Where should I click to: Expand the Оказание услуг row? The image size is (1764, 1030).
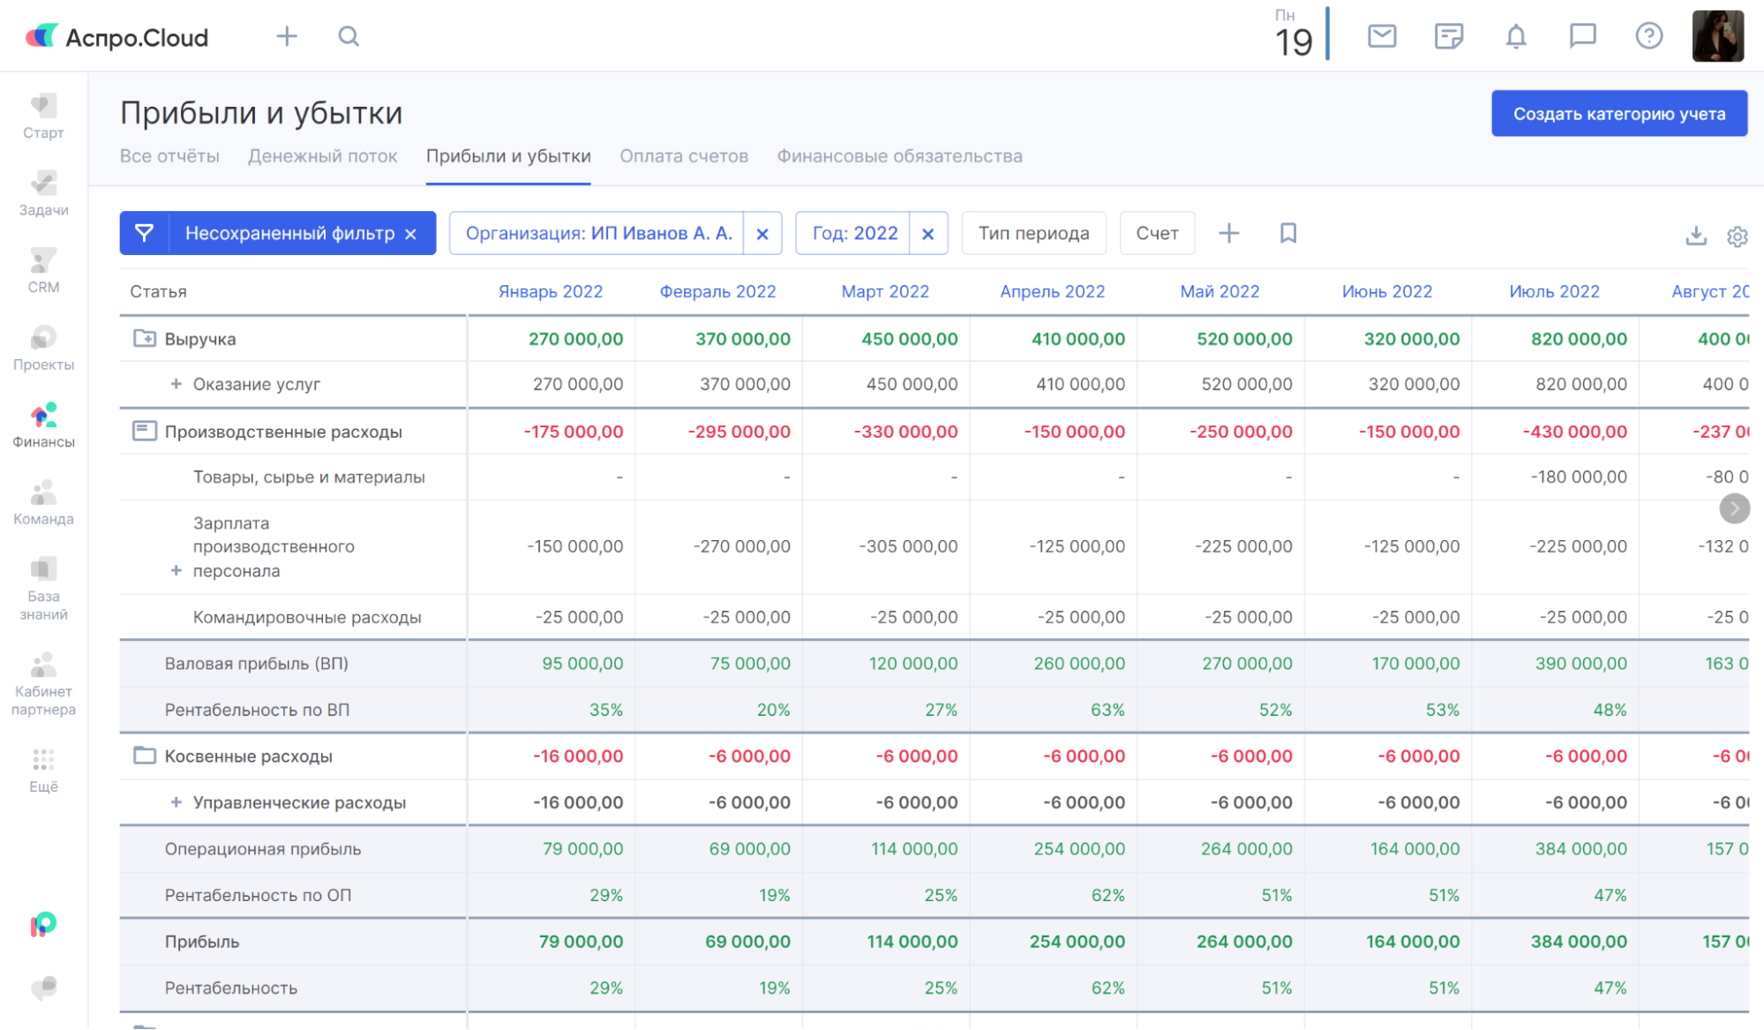176,384
